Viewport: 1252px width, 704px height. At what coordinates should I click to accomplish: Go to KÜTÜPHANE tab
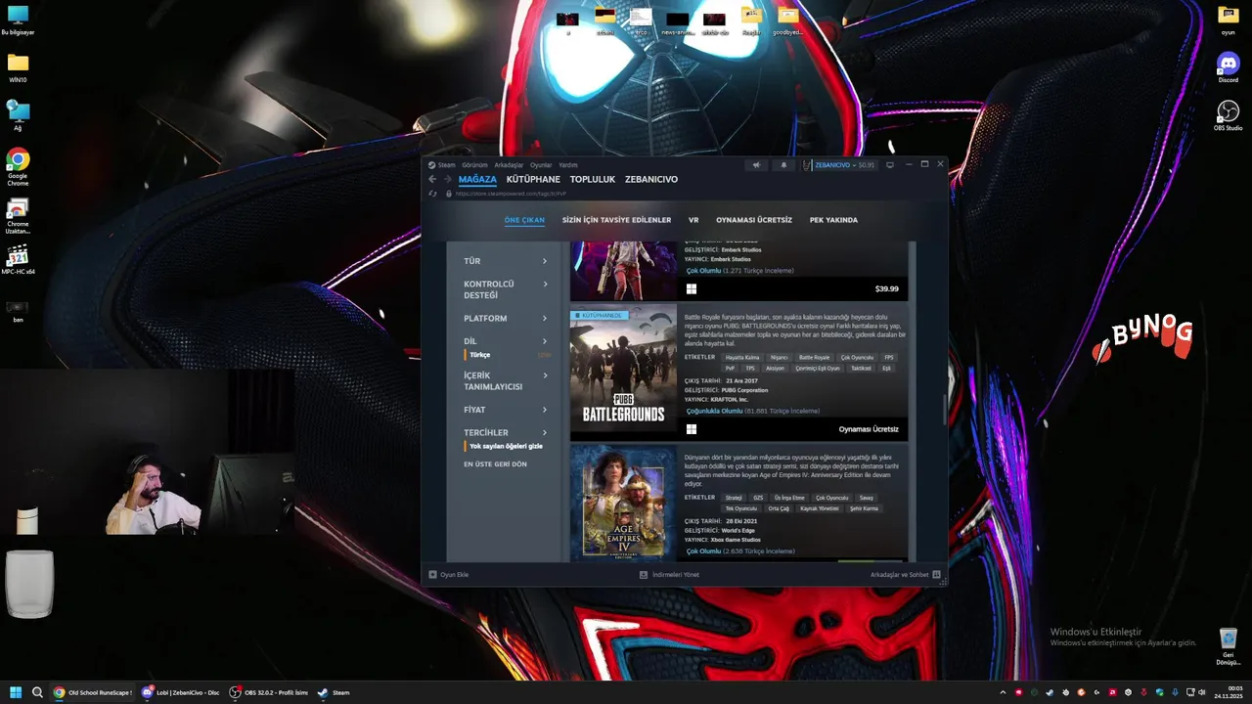(533, 179)
